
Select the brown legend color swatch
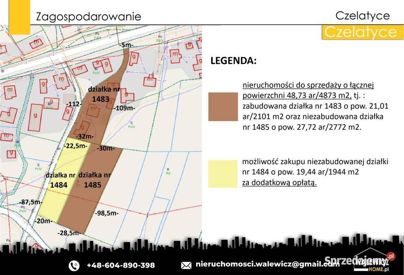[x=223, y=107]
